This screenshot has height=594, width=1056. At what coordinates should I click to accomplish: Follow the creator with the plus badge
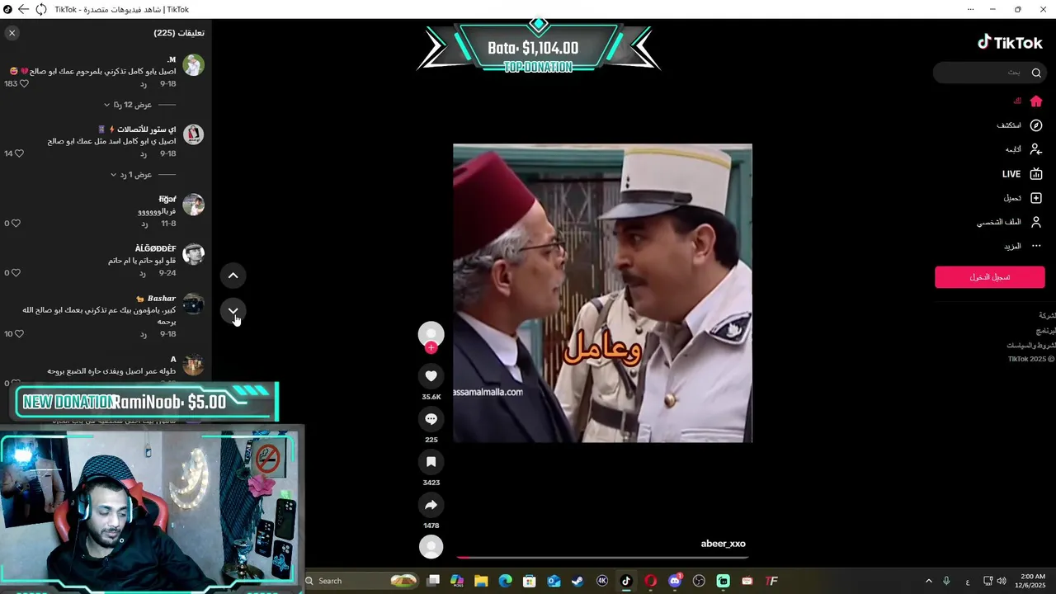click(x=431, y=348)
